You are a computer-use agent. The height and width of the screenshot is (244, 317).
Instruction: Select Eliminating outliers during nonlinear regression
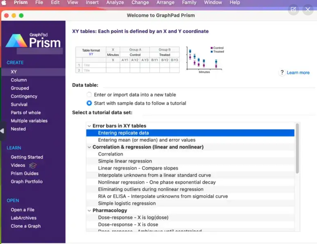[x=190, y=189]
